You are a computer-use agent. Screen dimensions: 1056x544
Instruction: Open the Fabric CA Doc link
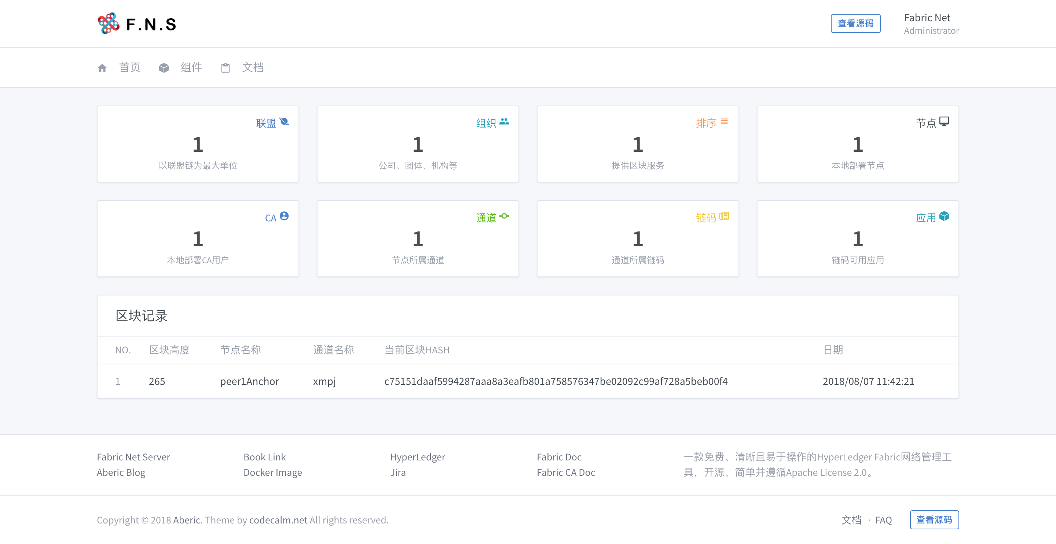[566, 472]
